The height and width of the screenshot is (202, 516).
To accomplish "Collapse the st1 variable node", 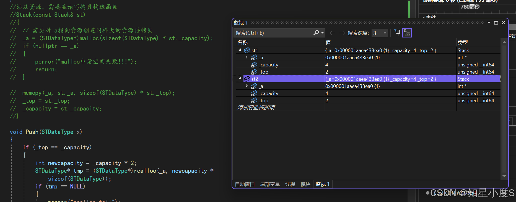I will [240, 50].
